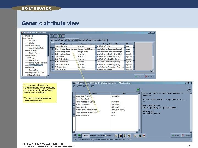Toggle the Data checkbox
This screenshot has width=198, height=148.
click(106, 136)
